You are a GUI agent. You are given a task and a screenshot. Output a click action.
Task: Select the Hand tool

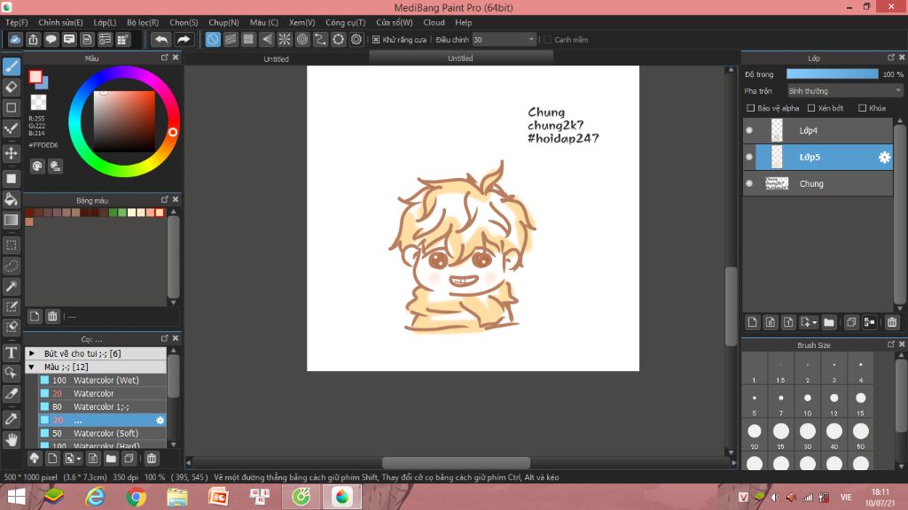pyautogui.click(x=11, y=440)
